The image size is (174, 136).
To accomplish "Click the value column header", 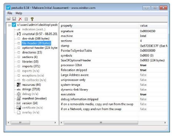I will click(153, 25).
